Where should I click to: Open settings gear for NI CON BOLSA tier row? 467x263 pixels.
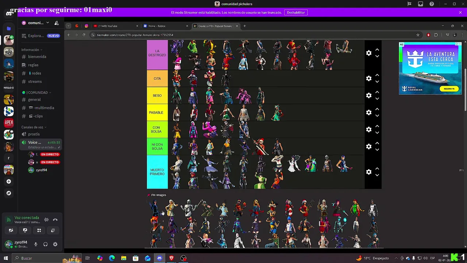369,146
